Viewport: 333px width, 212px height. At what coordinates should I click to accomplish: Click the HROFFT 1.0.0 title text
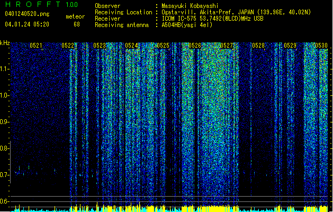point(41,4)
